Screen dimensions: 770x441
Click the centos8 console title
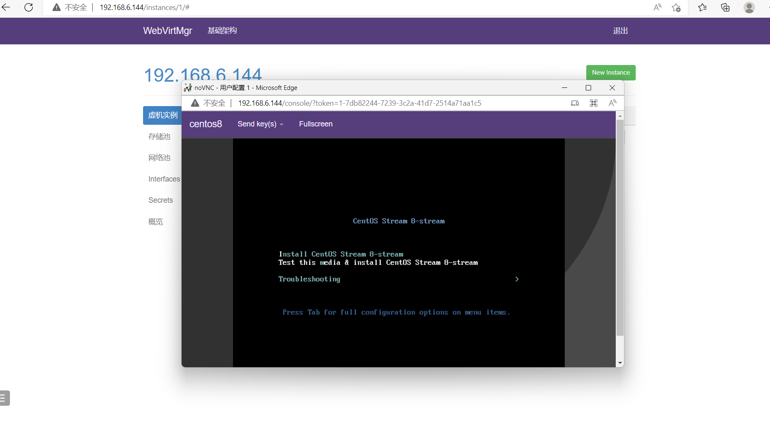click(206, 124)
